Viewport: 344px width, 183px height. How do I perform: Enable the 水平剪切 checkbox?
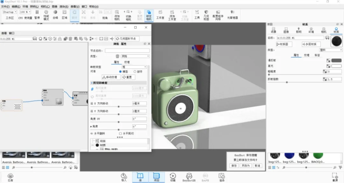click(121, 133)
